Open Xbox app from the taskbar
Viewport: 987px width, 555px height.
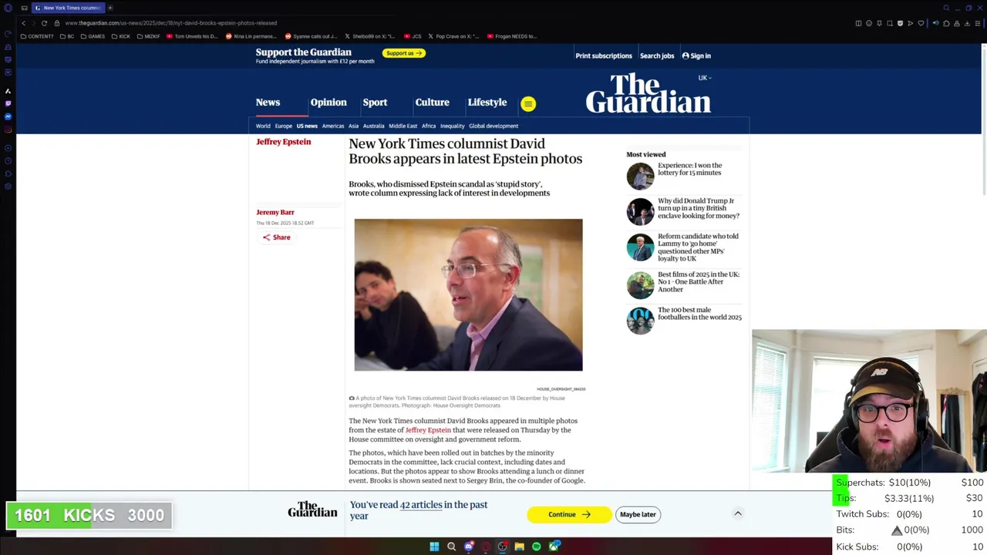(554, 547)
